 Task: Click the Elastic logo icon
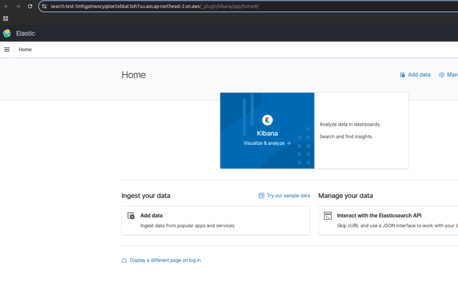[x=7, y=33]
